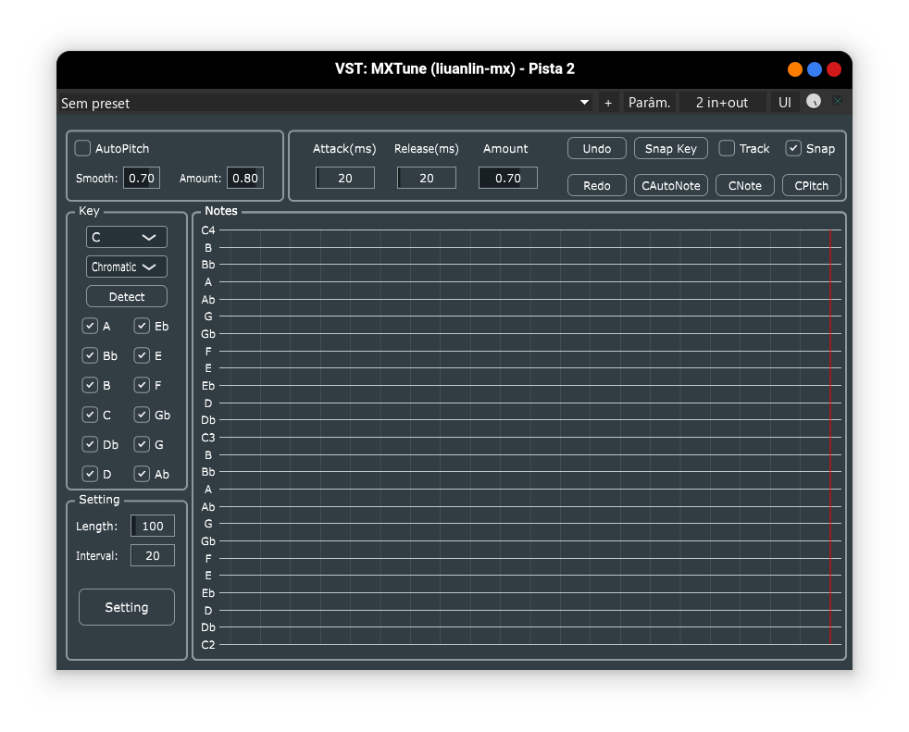The height and width of the screenshot is (732, 909).
Task: Disable the Snap checkbox
Action: click(x=793, y=148)
